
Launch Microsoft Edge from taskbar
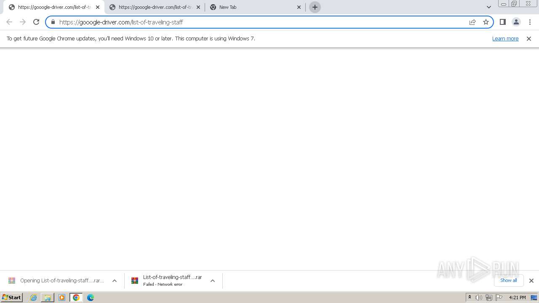tap(91, 298)
